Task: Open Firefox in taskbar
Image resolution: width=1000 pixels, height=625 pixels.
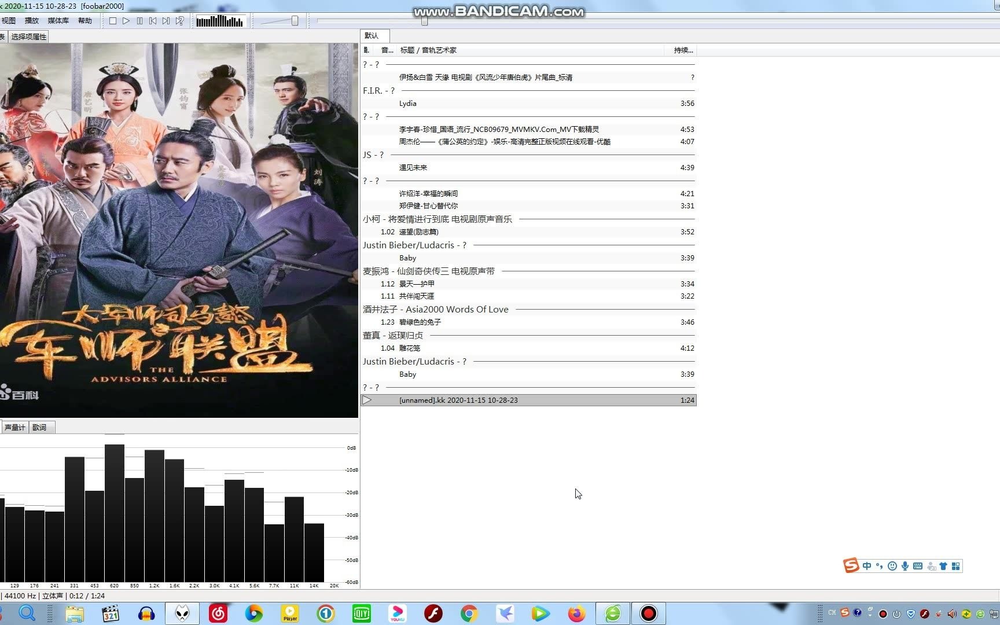Action: (x=576, y=613)
